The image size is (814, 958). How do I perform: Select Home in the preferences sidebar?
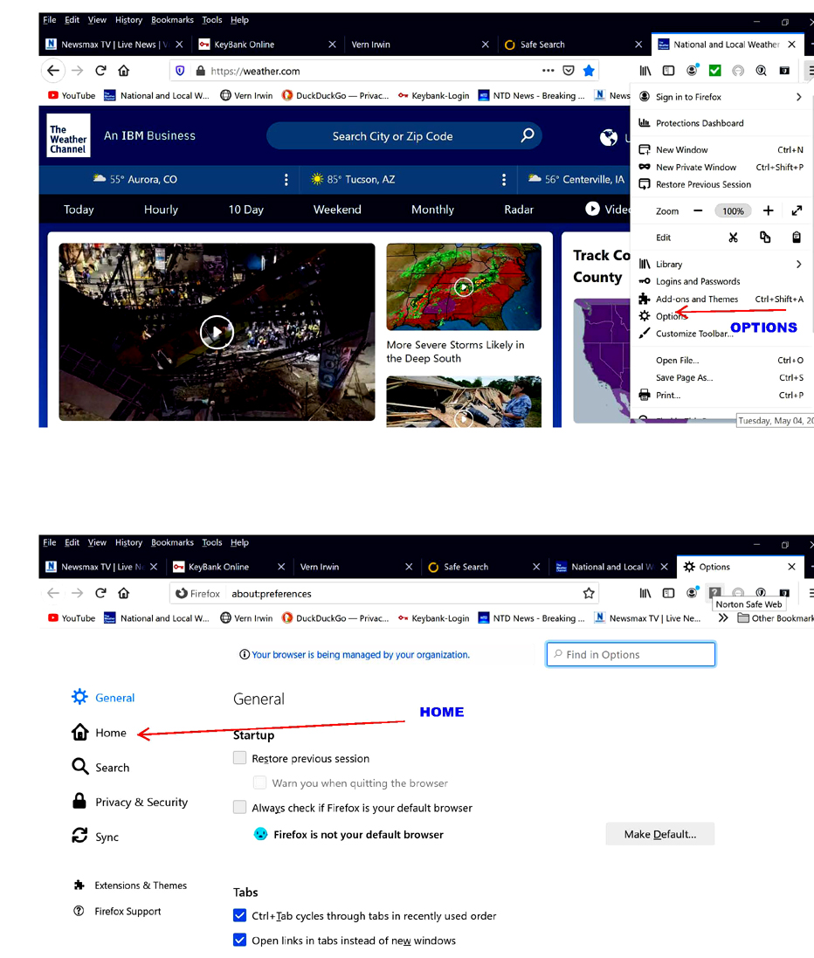[x=110, y=733]
